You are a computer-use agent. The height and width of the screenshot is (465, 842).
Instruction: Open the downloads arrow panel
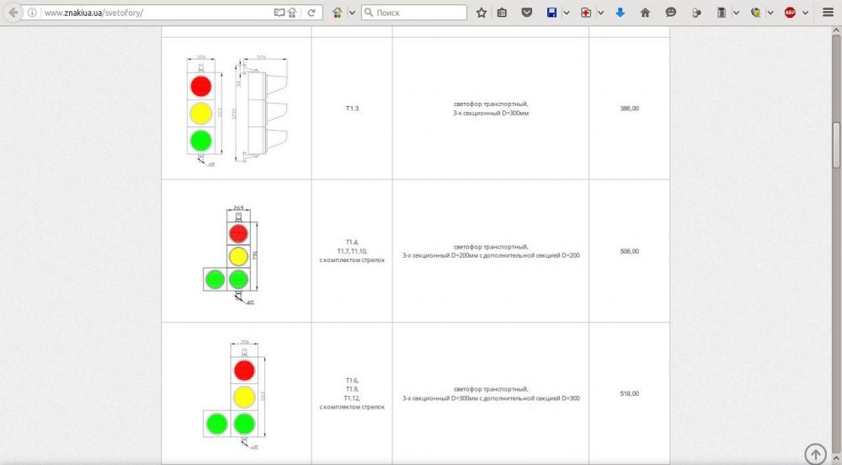621,13
